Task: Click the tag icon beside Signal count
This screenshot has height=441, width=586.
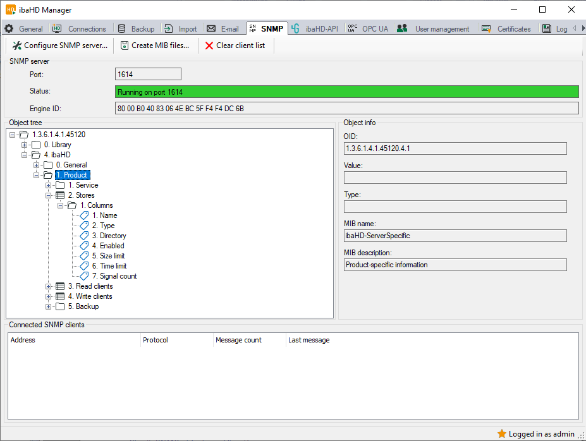Action: 84,276
